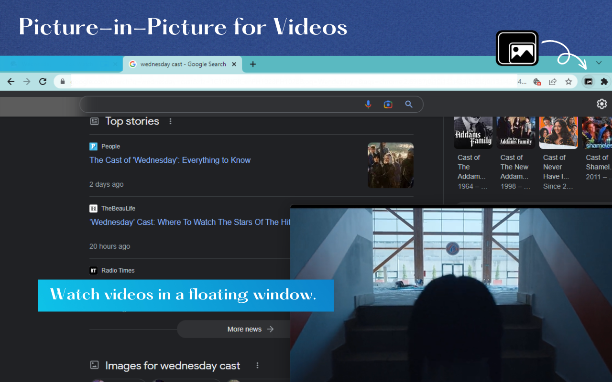Open the People story thumbnail image
This screenshot has height=382, width=612.
pyautogui.click(x=391, y=165)
